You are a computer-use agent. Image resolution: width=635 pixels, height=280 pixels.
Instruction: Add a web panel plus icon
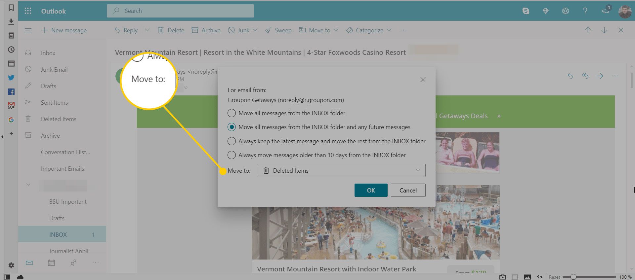click(x=11, y=134)
